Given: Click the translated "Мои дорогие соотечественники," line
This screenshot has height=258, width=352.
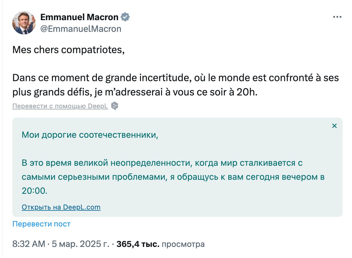Looking at the screenshot, I should [x=90, y=135].
